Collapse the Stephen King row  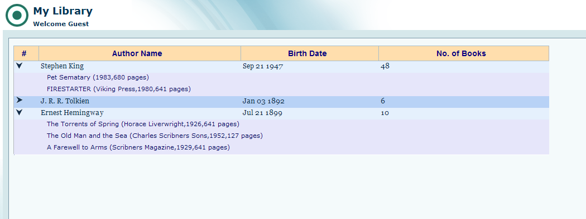20,66
